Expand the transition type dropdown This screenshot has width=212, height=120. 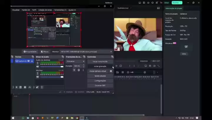click(x=75, y=61)
